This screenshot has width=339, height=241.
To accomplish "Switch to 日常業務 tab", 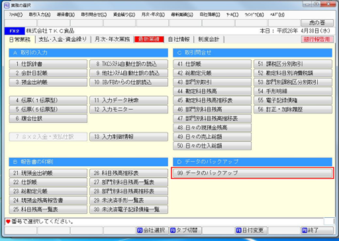I will (x=20, y=40).
